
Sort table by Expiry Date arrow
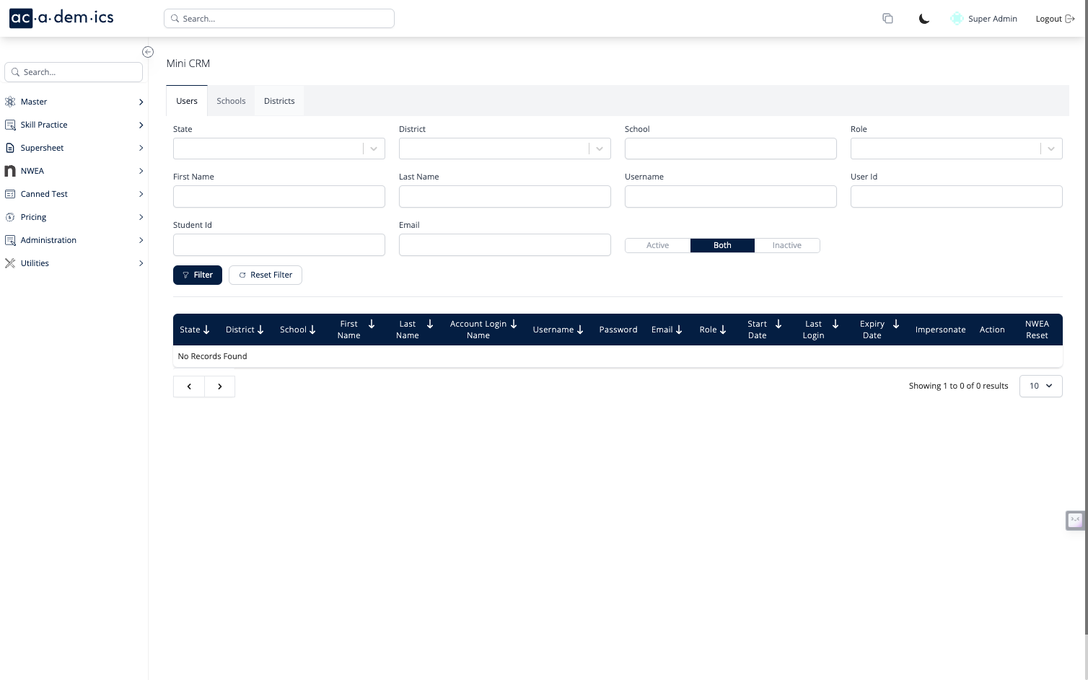[x=896, y=324]
